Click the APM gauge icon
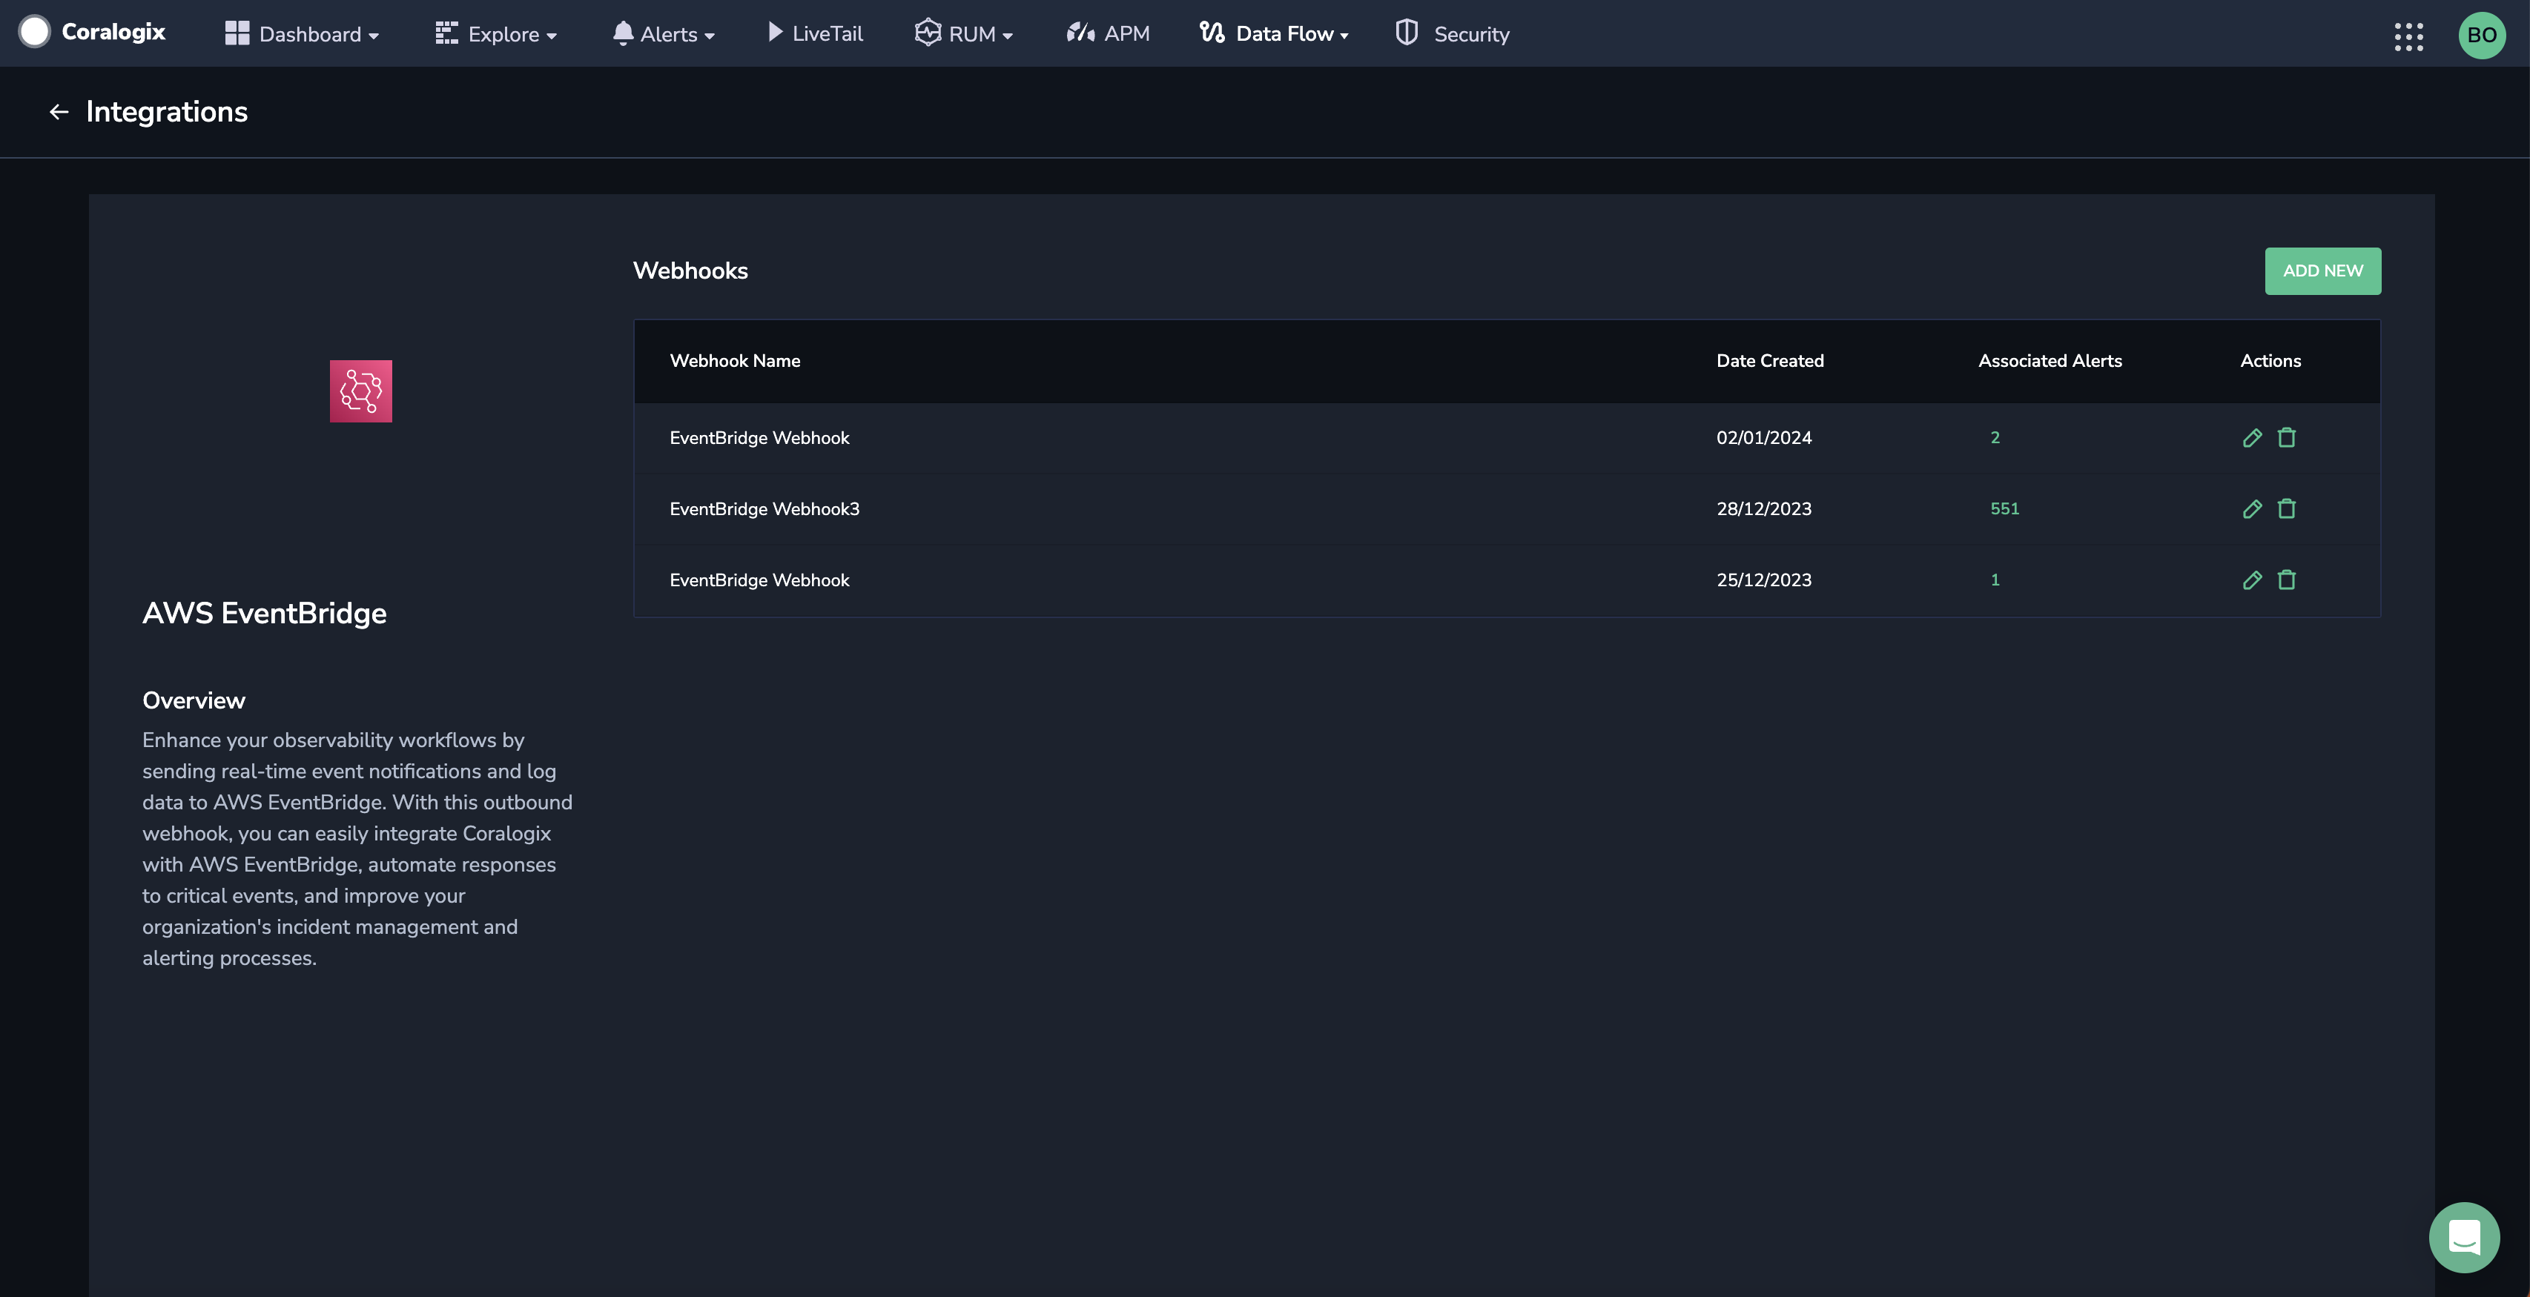The height and width of the screenshot is (1297, 2530). pos(1080,33)
